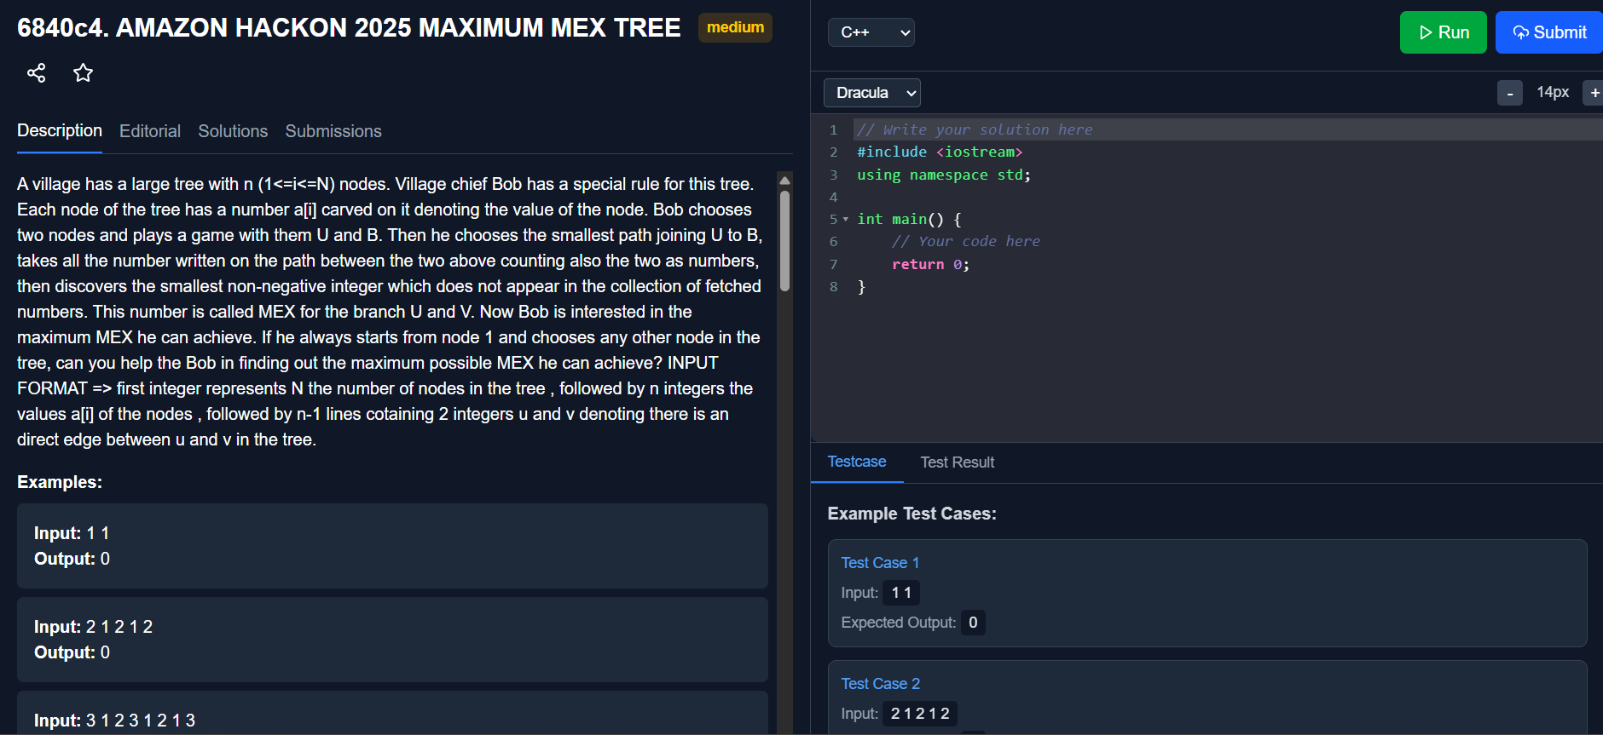Click the 'int main() {' code line
The image size is (1603, 735).
[x=909, y=219]
